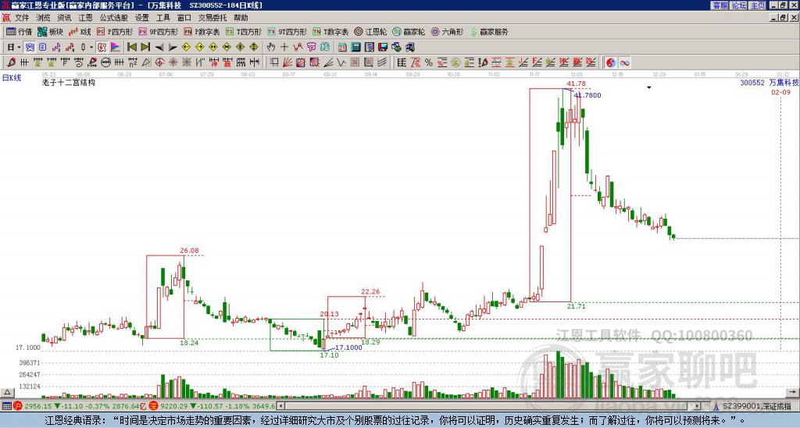
Task: Open the P数字表 number table
Action: point(202,31)
